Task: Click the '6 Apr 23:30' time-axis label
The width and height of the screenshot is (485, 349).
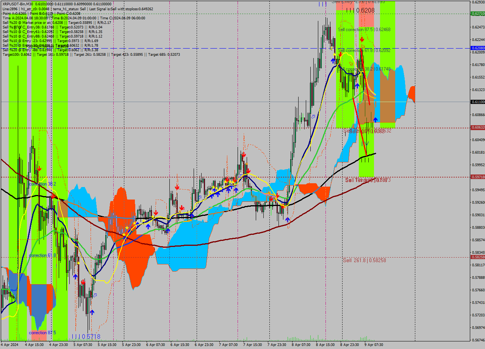Action: coord(204,345)
